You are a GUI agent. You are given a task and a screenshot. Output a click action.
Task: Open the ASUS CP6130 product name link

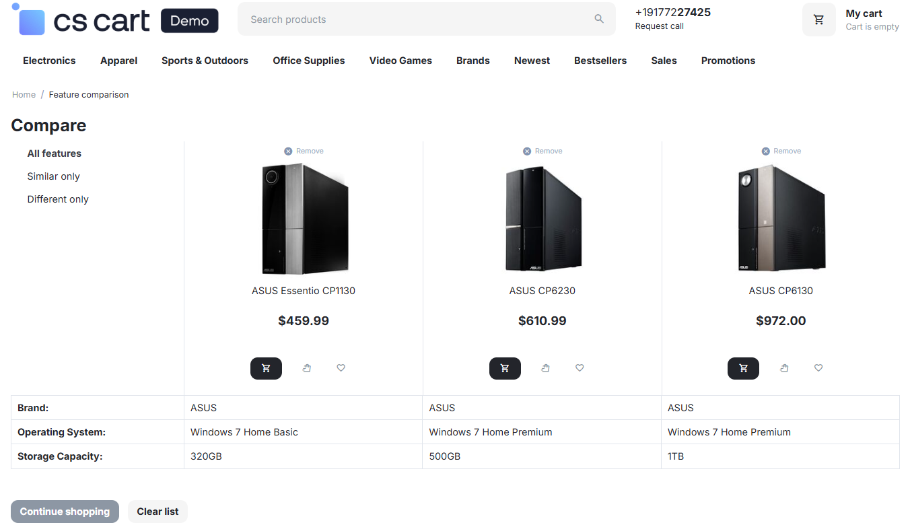pyautogui.click(x=781, y=291)
